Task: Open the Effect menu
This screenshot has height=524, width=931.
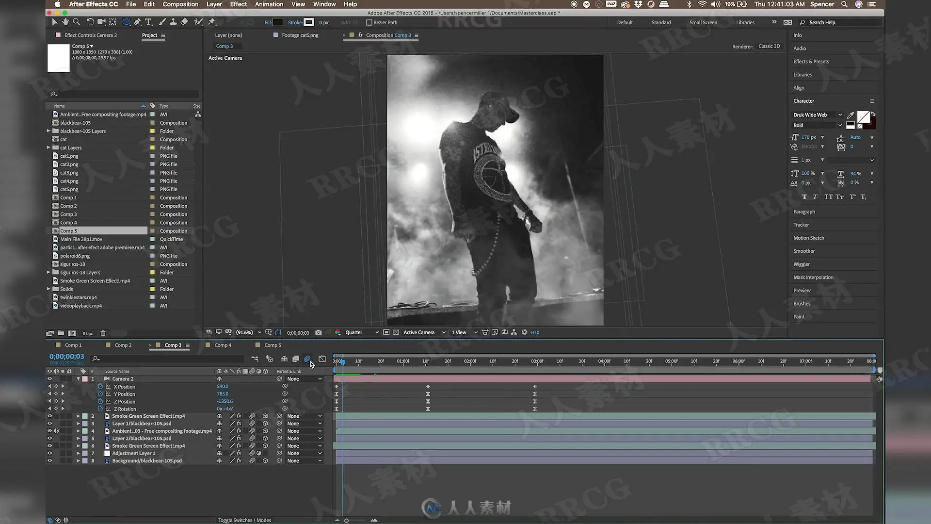Action: pyautogui.click(x=238, y=4)
